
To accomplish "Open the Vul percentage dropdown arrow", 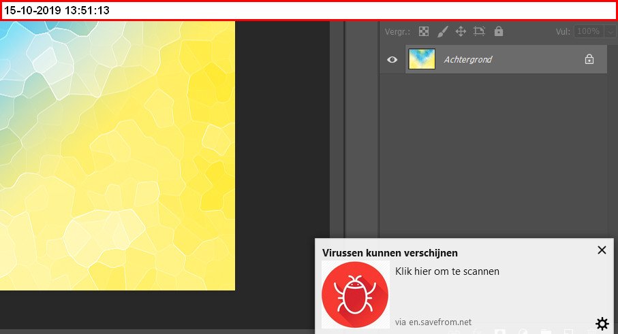I will [x=611, y=31].
